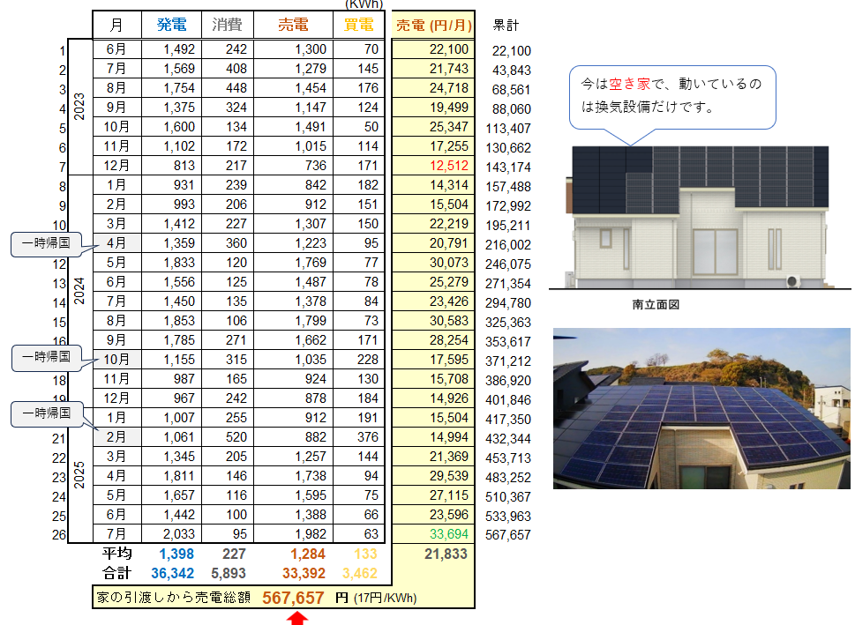Select the 143,174 cumulative value
This screenshot has width=855, height=625.
pyautogui.click(x=508, y=167)
